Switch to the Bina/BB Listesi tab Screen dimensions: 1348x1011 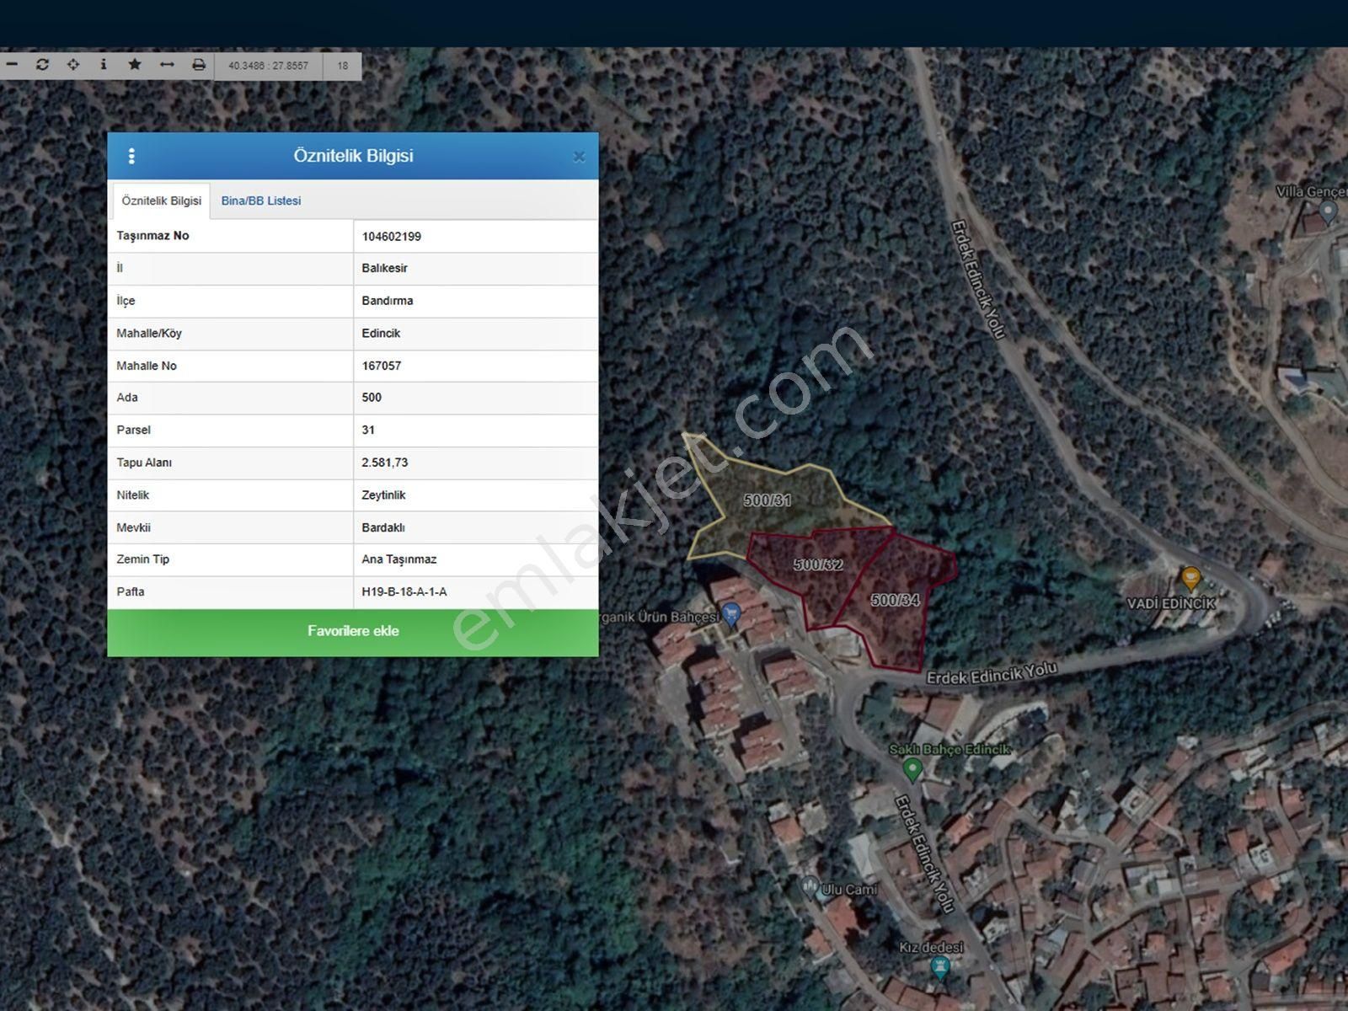pyautogui.click(x=261, y=201)
